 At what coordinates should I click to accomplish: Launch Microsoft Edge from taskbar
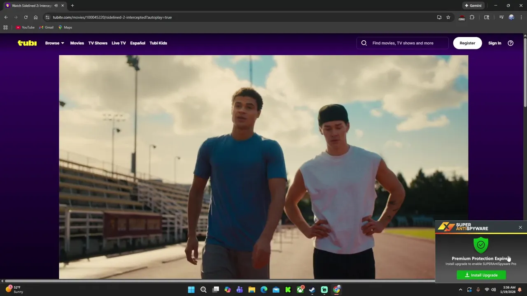pyautogui.click(x=264, y=290)
